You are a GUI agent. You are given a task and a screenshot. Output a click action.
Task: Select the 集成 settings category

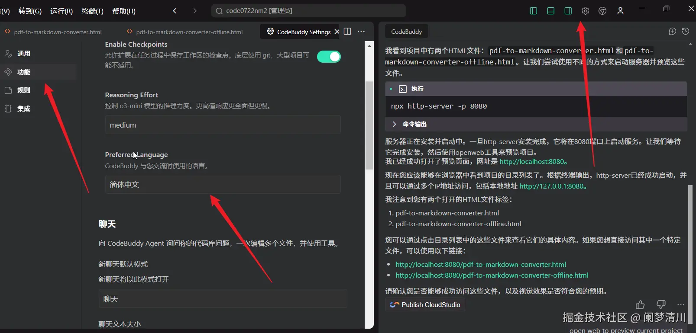(38, 109)
